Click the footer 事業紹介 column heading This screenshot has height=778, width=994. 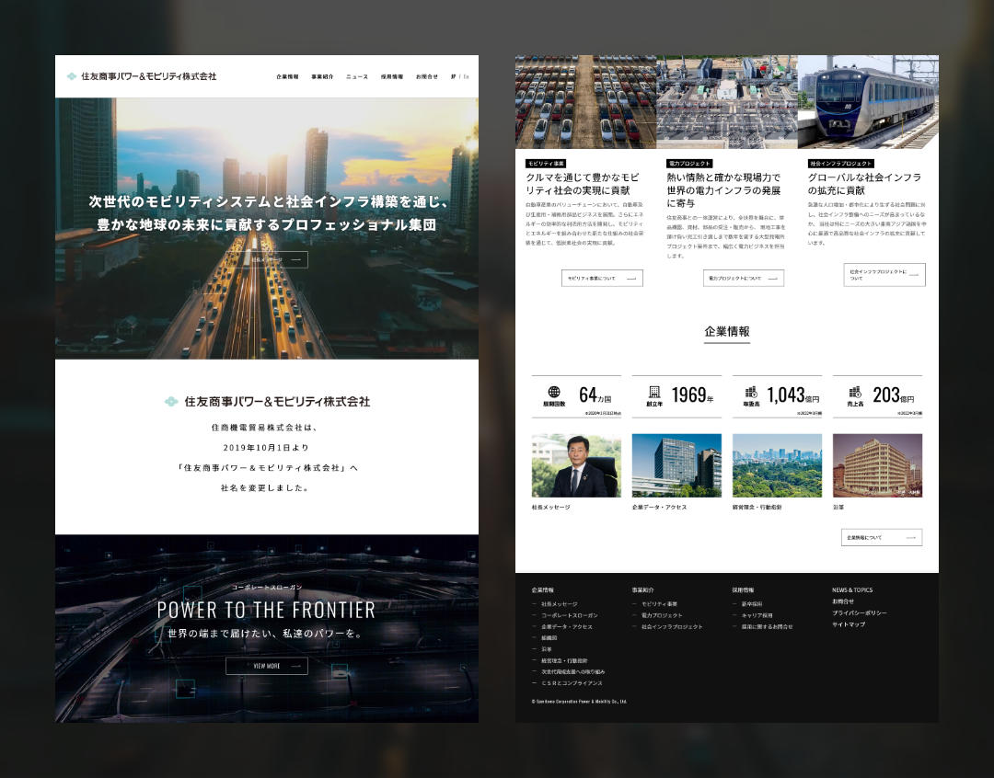642,589
